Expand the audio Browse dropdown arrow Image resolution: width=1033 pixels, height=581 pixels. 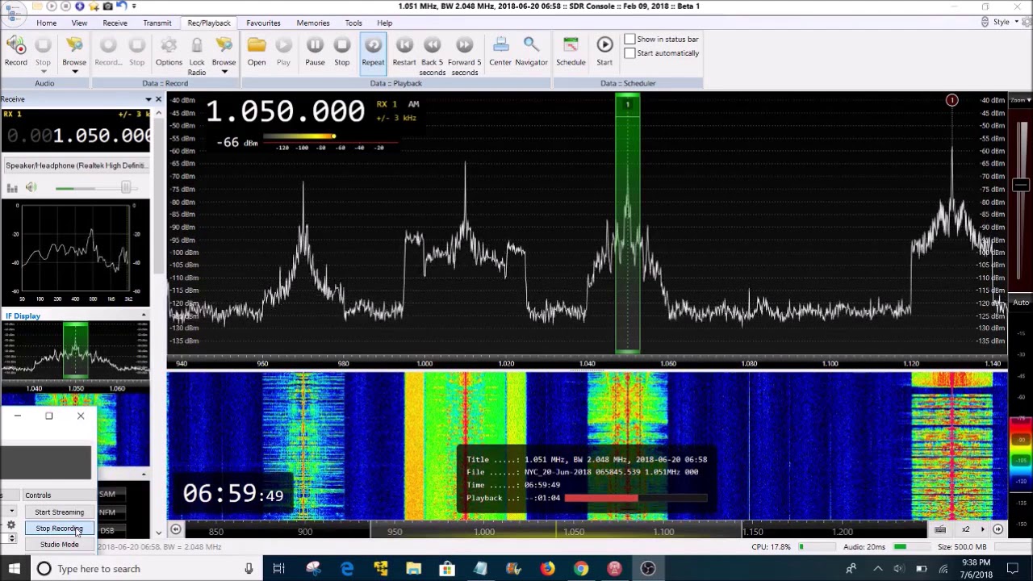(x=74, y=72)
